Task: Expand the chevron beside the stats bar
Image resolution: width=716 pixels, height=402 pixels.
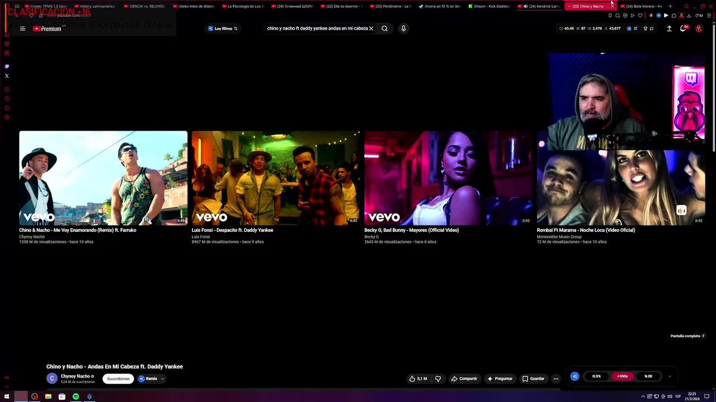Action: point(670,376)
